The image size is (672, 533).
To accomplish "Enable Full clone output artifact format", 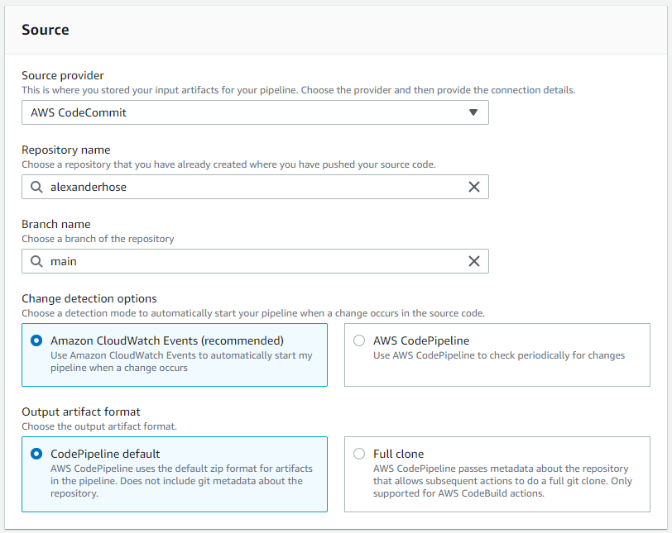I will [359, 454].
